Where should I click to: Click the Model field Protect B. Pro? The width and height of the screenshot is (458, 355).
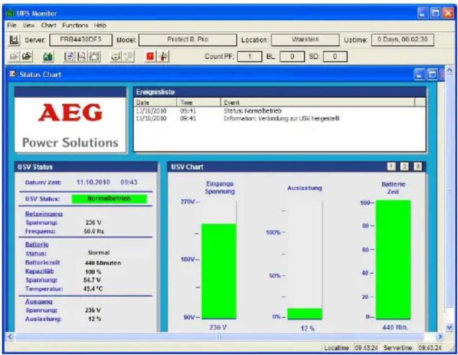point(188,40)
